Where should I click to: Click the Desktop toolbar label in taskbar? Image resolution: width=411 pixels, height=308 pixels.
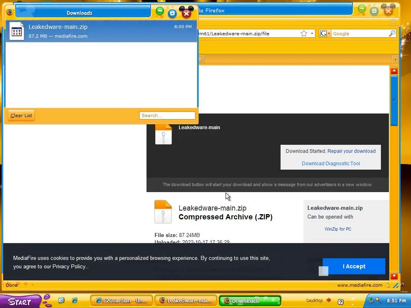(x=314, y=300)
